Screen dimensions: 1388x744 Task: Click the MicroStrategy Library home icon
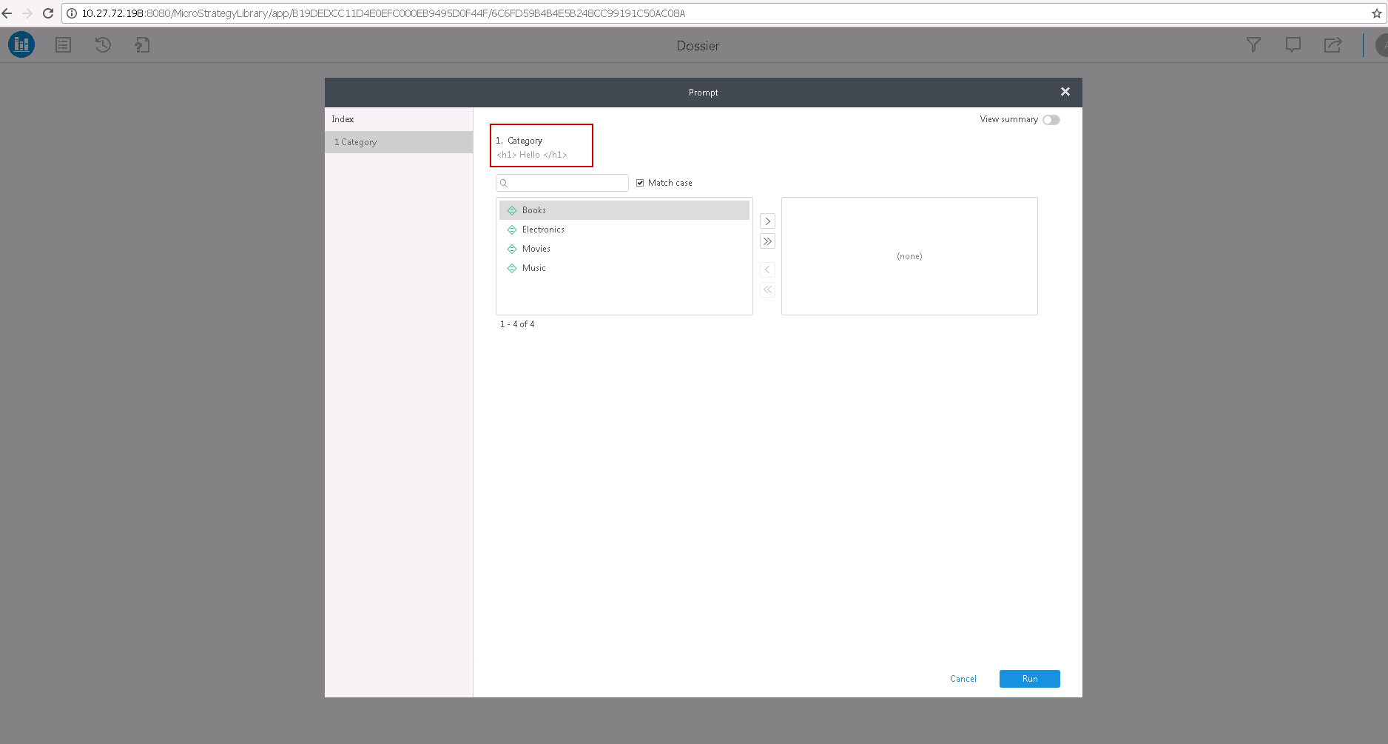21,44
